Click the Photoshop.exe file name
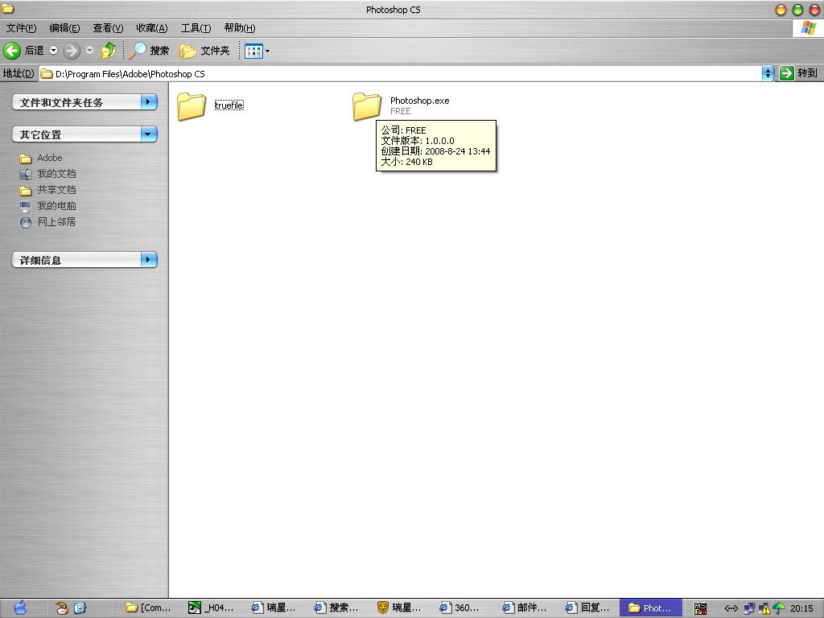 419,101
